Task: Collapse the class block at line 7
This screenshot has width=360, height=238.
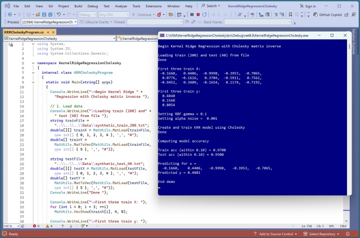Action: 33,73
